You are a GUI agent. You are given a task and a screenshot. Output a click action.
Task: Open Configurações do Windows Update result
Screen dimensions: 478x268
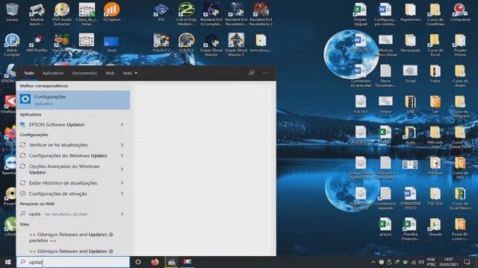click(68, 156)
